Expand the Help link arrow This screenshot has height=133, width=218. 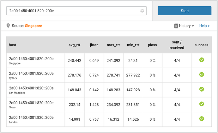coord(209,26)
